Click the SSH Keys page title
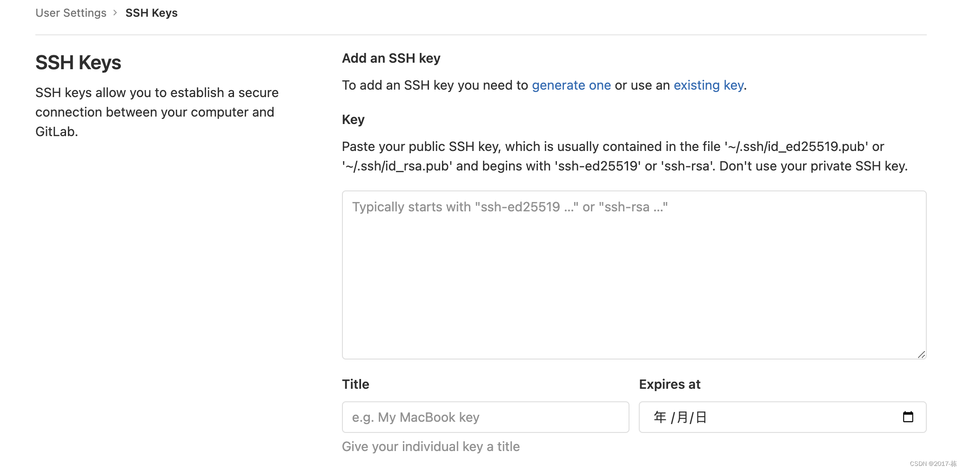Screen dimensions: 964x471 coord(78,62)
